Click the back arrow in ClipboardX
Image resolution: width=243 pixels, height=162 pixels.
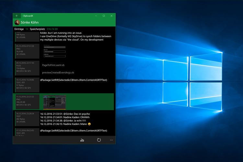pos(17,16)
